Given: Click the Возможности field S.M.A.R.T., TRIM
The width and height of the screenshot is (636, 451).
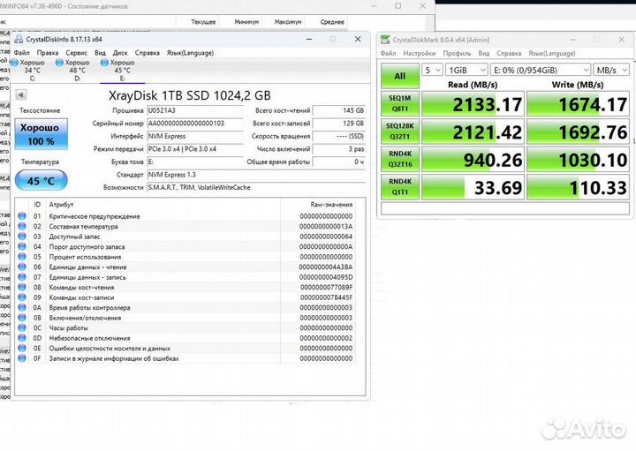Looking at the screenshot, I should coord(256,188).
